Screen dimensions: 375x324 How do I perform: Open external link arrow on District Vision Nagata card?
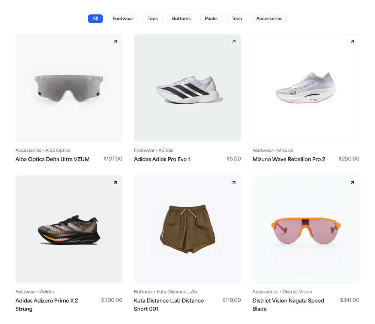click(352, 183)
